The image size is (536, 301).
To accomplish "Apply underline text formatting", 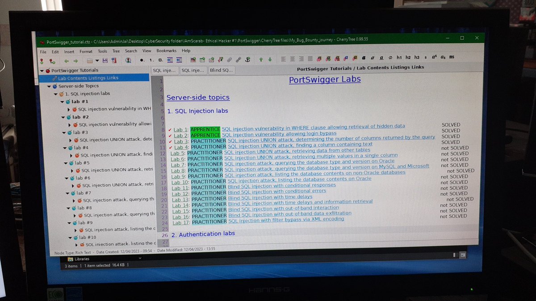I will (381, 58).
